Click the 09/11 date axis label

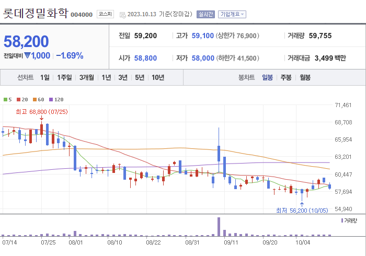coord(231,242)
